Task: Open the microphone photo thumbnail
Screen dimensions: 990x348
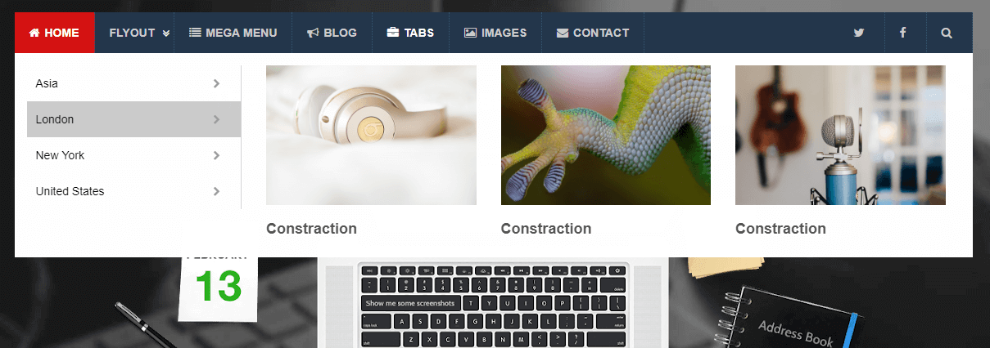Action: tap(840, 135)
